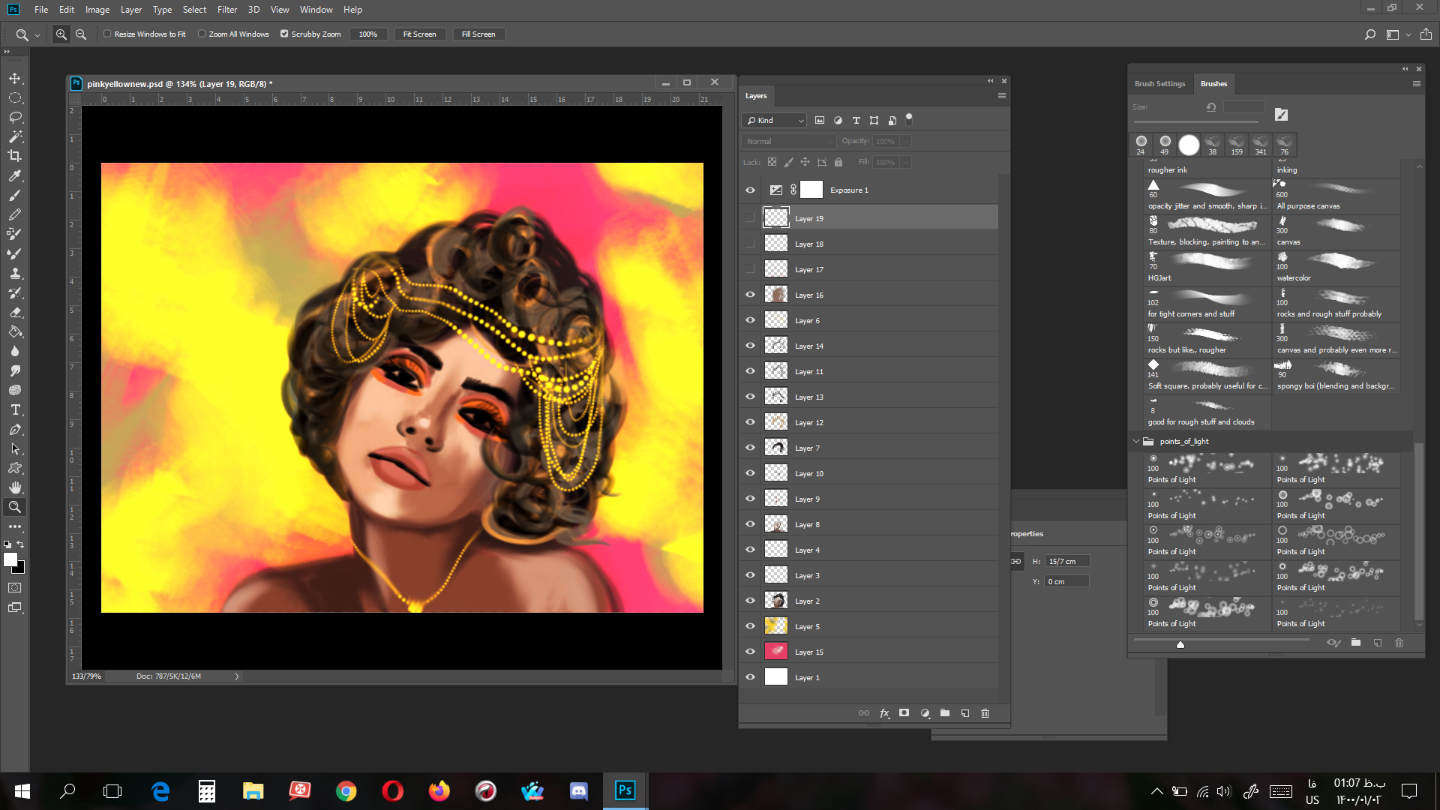
Task: Create new layer in Layers panel
Action: [x=965, y=713]
